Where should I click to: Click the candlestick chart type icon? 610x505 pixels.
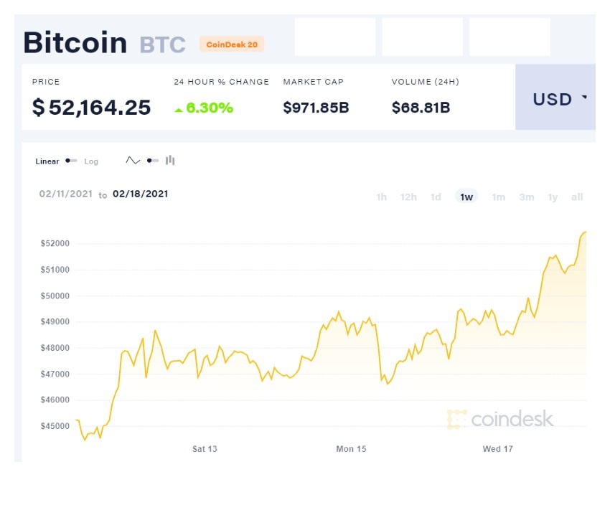170,161
